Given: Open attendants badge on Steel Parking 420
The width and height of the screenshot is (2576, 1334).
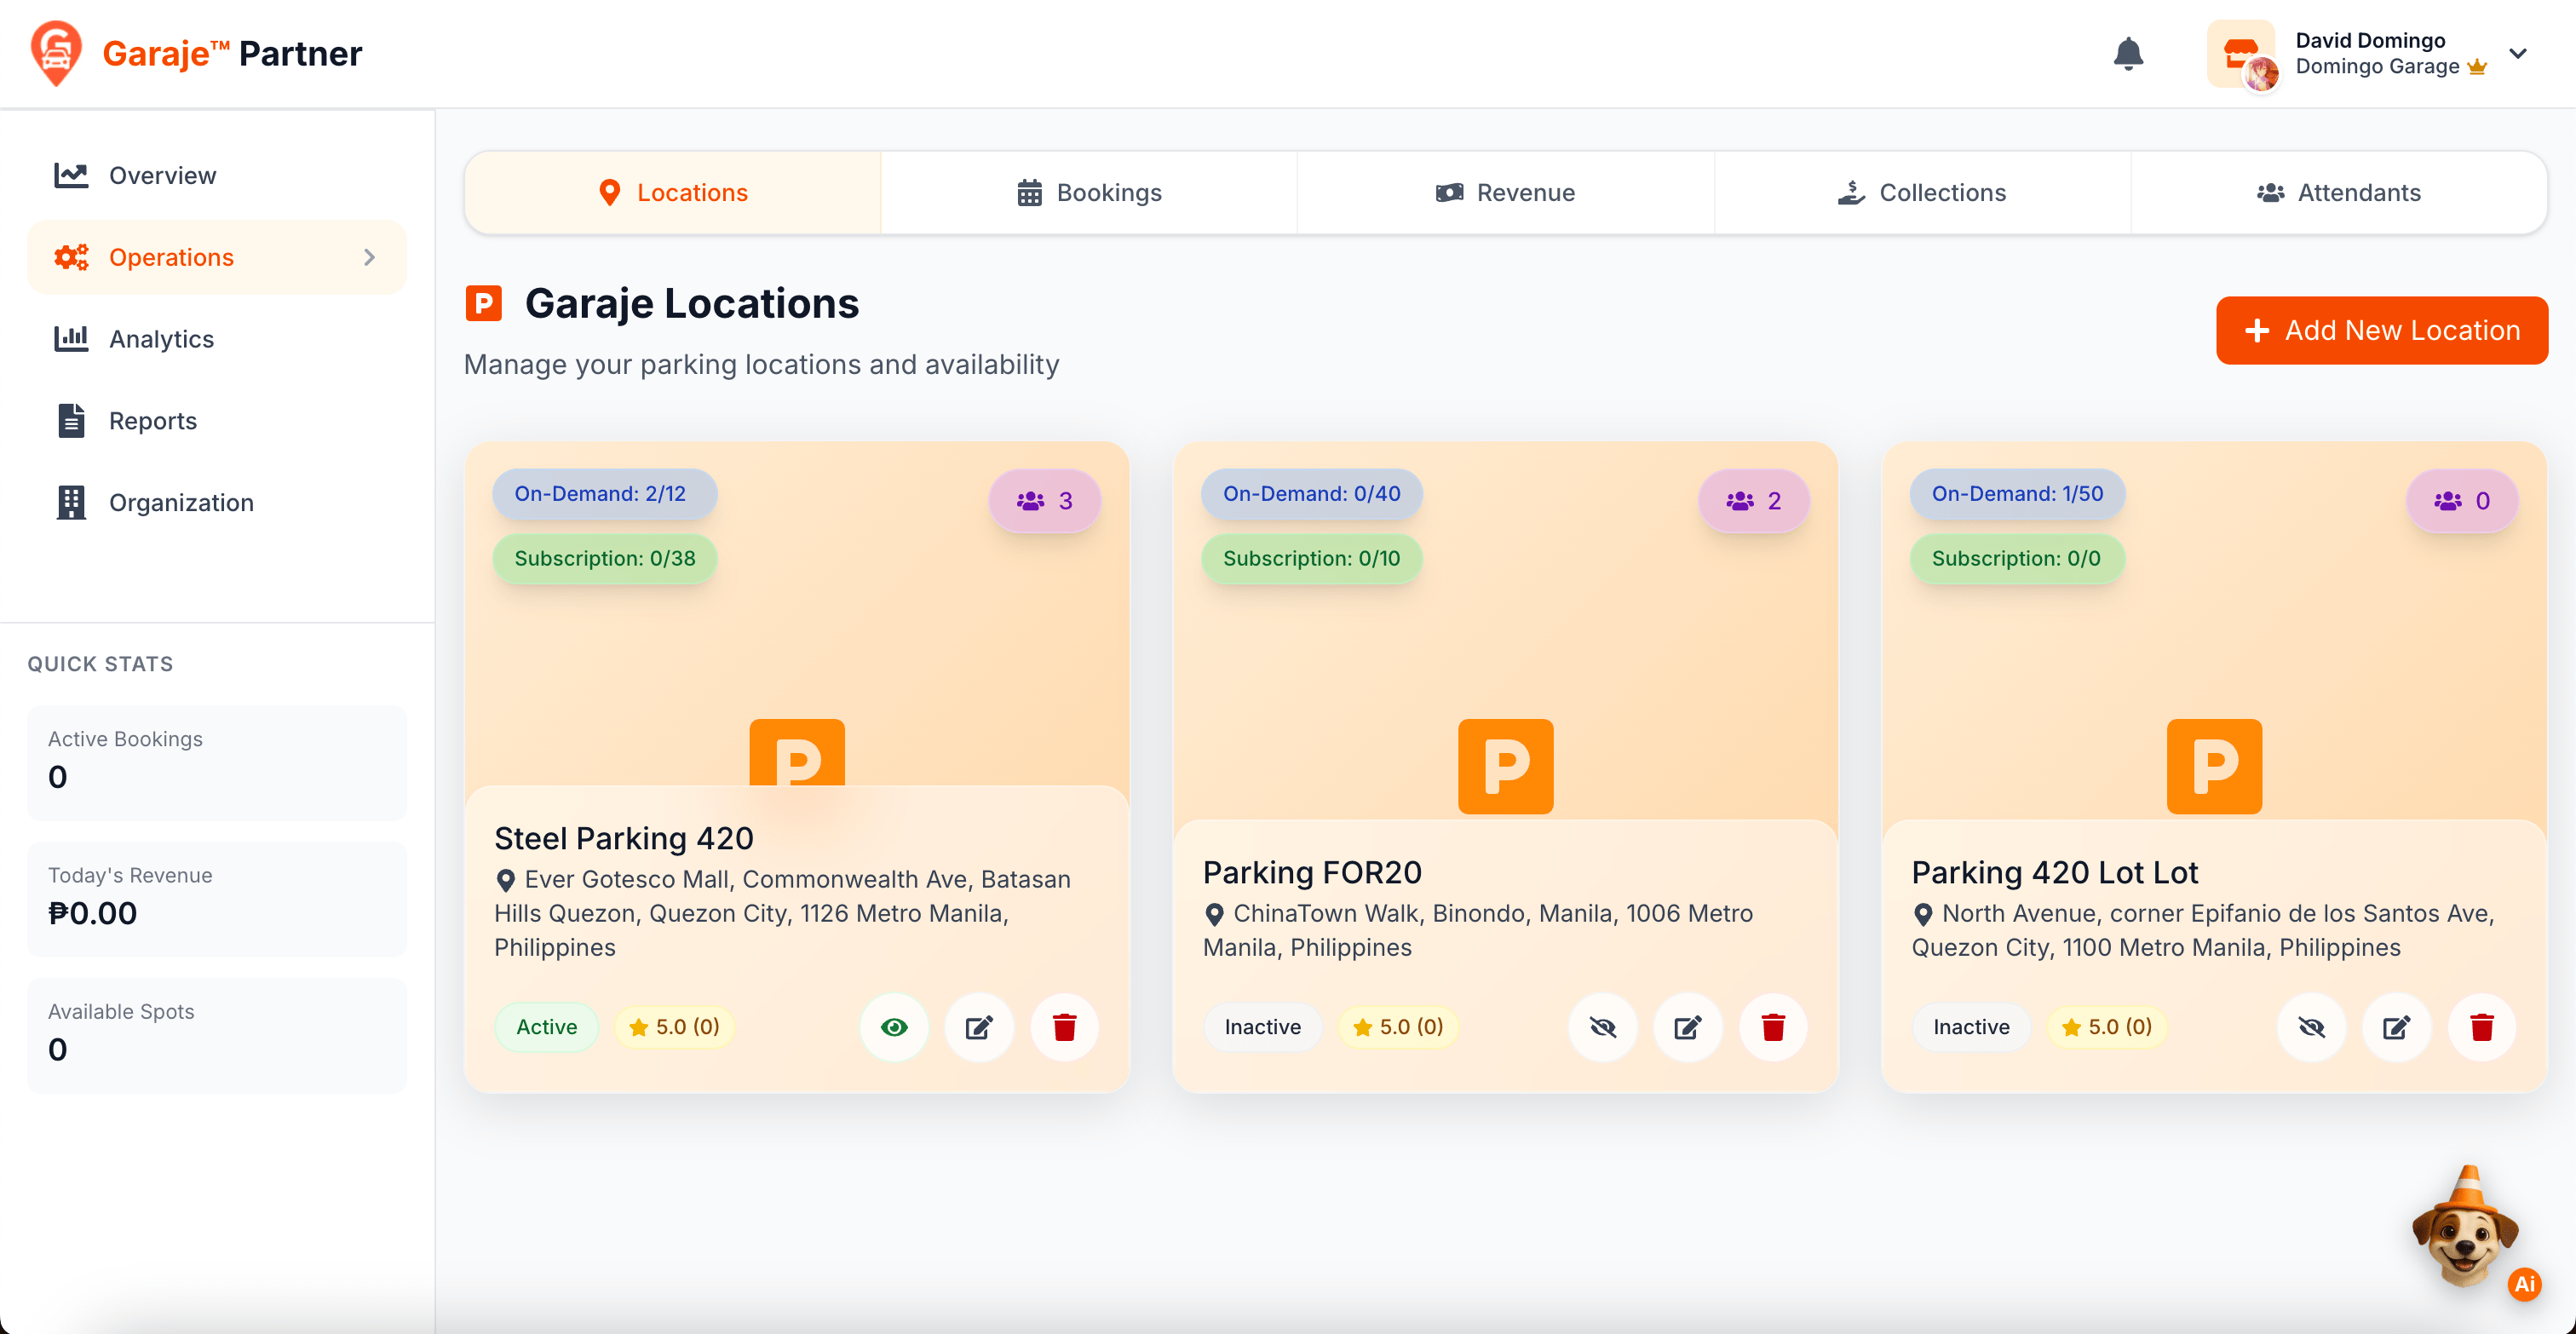Looking at the screenshot, I should (x=1044, y=501).
